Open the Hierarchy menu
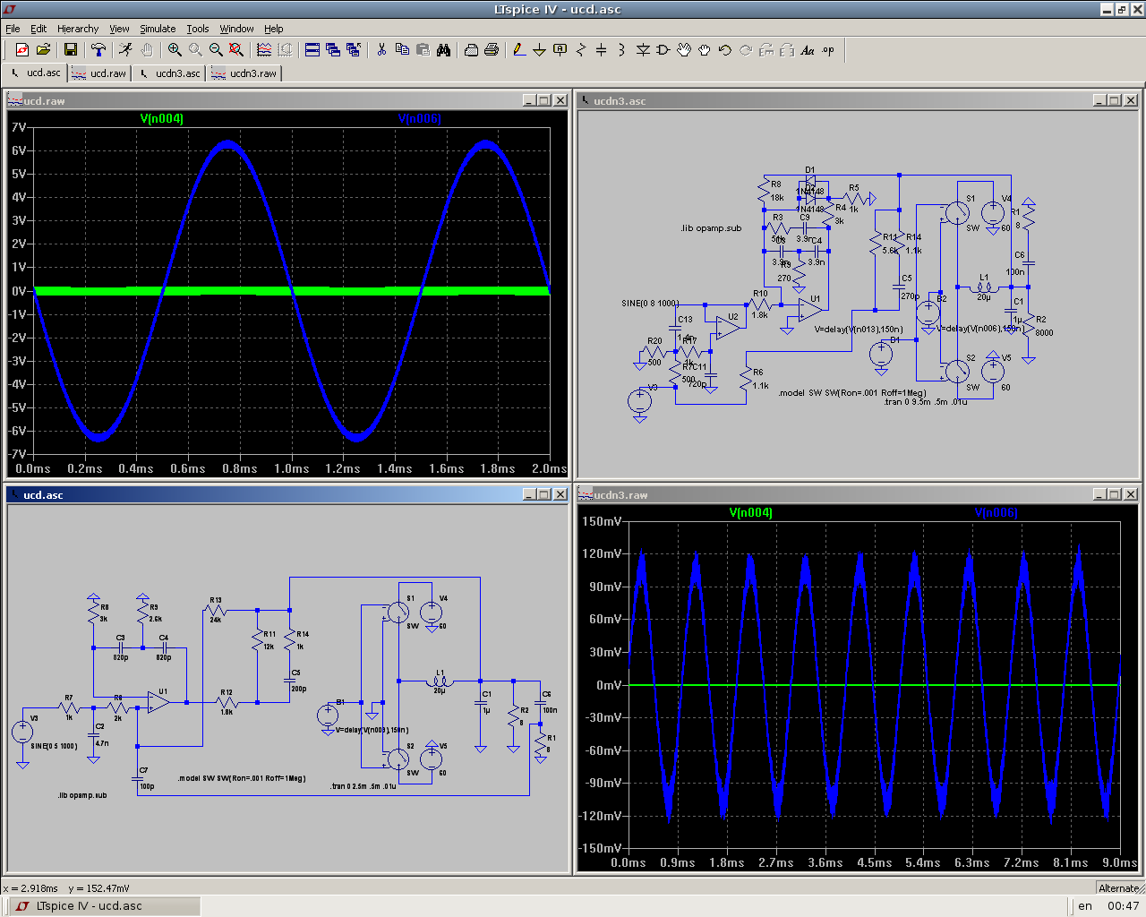 tap(78, 29)
